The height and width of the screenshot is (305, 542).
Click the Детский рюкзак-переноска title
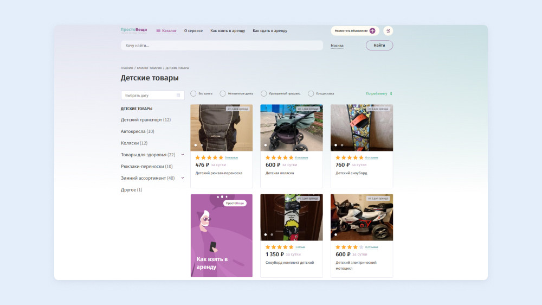click(219, 173)
